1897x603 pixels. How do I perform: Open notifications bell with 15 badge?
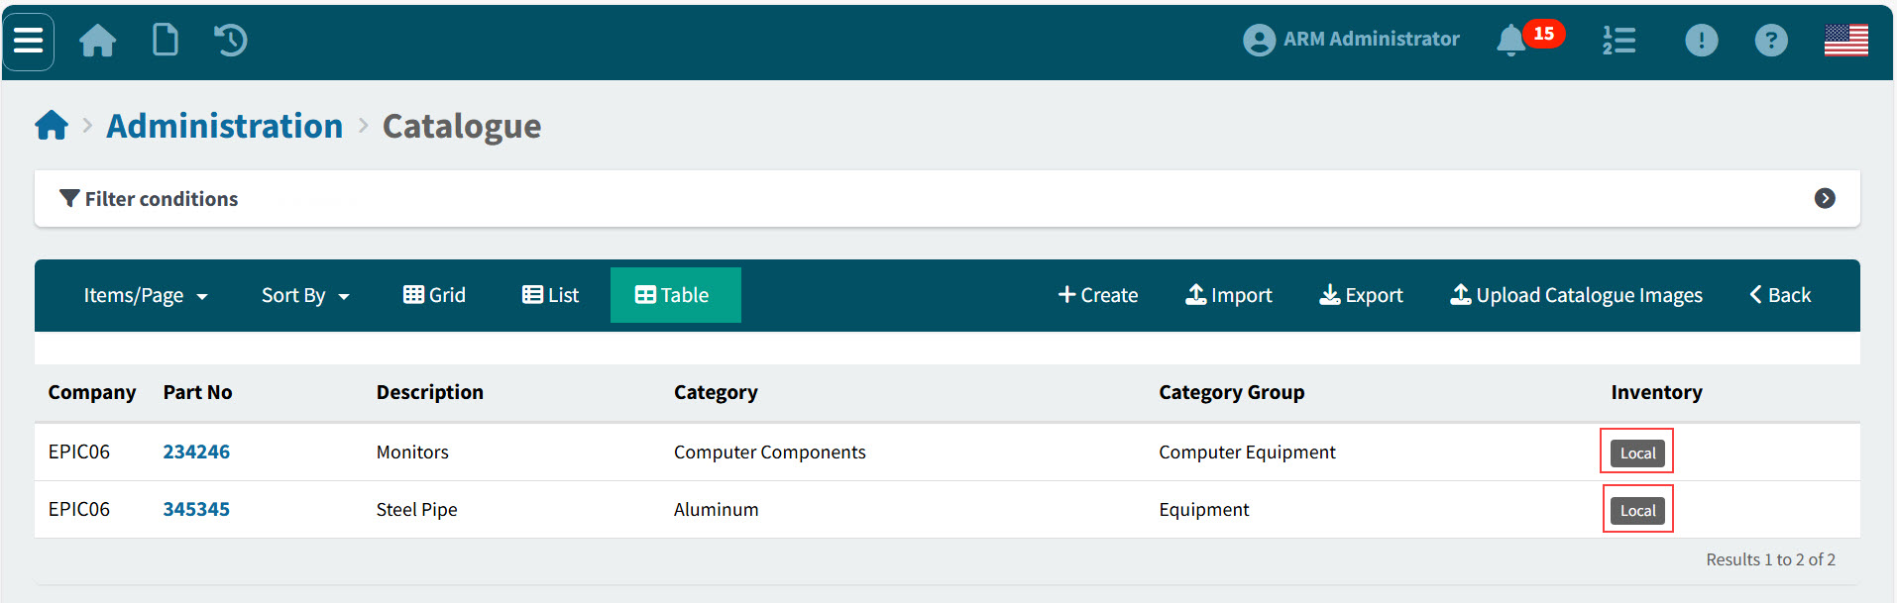(x=1512, y=41)
